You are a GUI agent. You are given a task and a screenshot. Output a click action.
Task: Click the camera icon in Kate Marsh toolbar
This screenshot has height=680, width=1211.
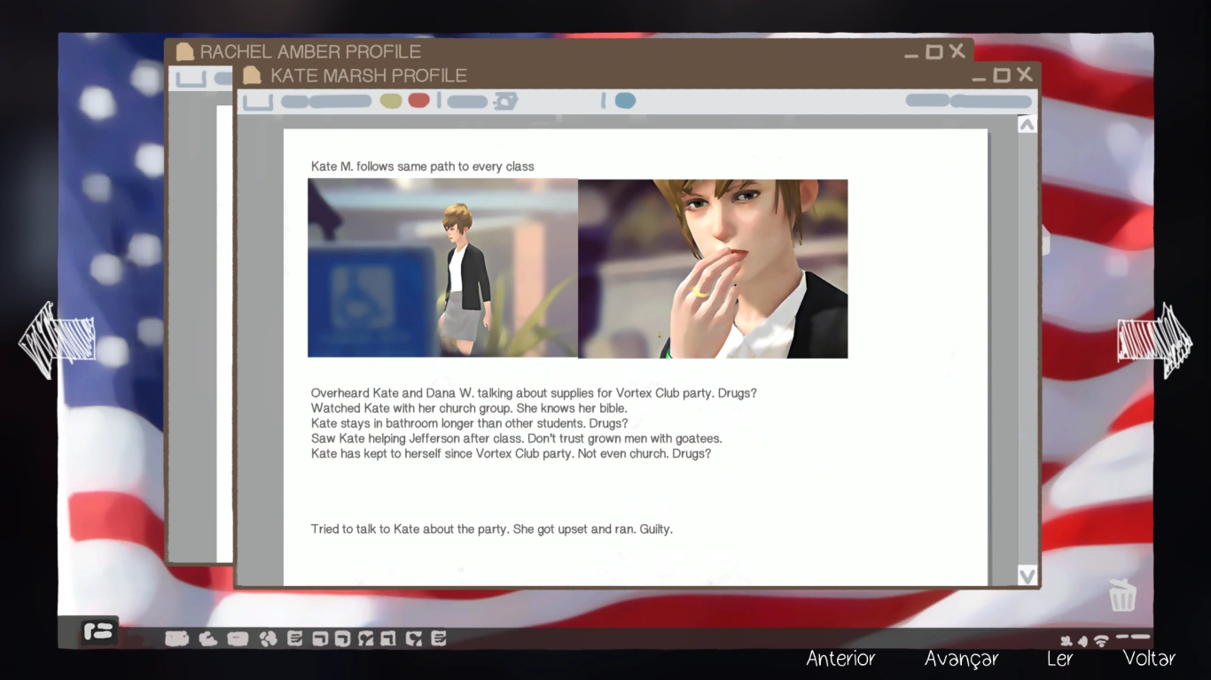tap(505, 101)
